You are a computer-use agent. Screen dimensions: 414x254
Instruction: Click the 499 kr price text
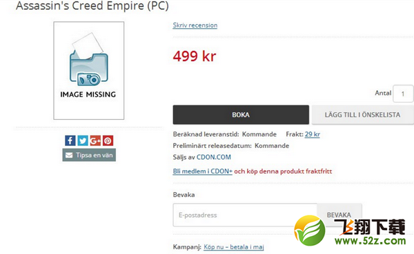tap(195, 56)
